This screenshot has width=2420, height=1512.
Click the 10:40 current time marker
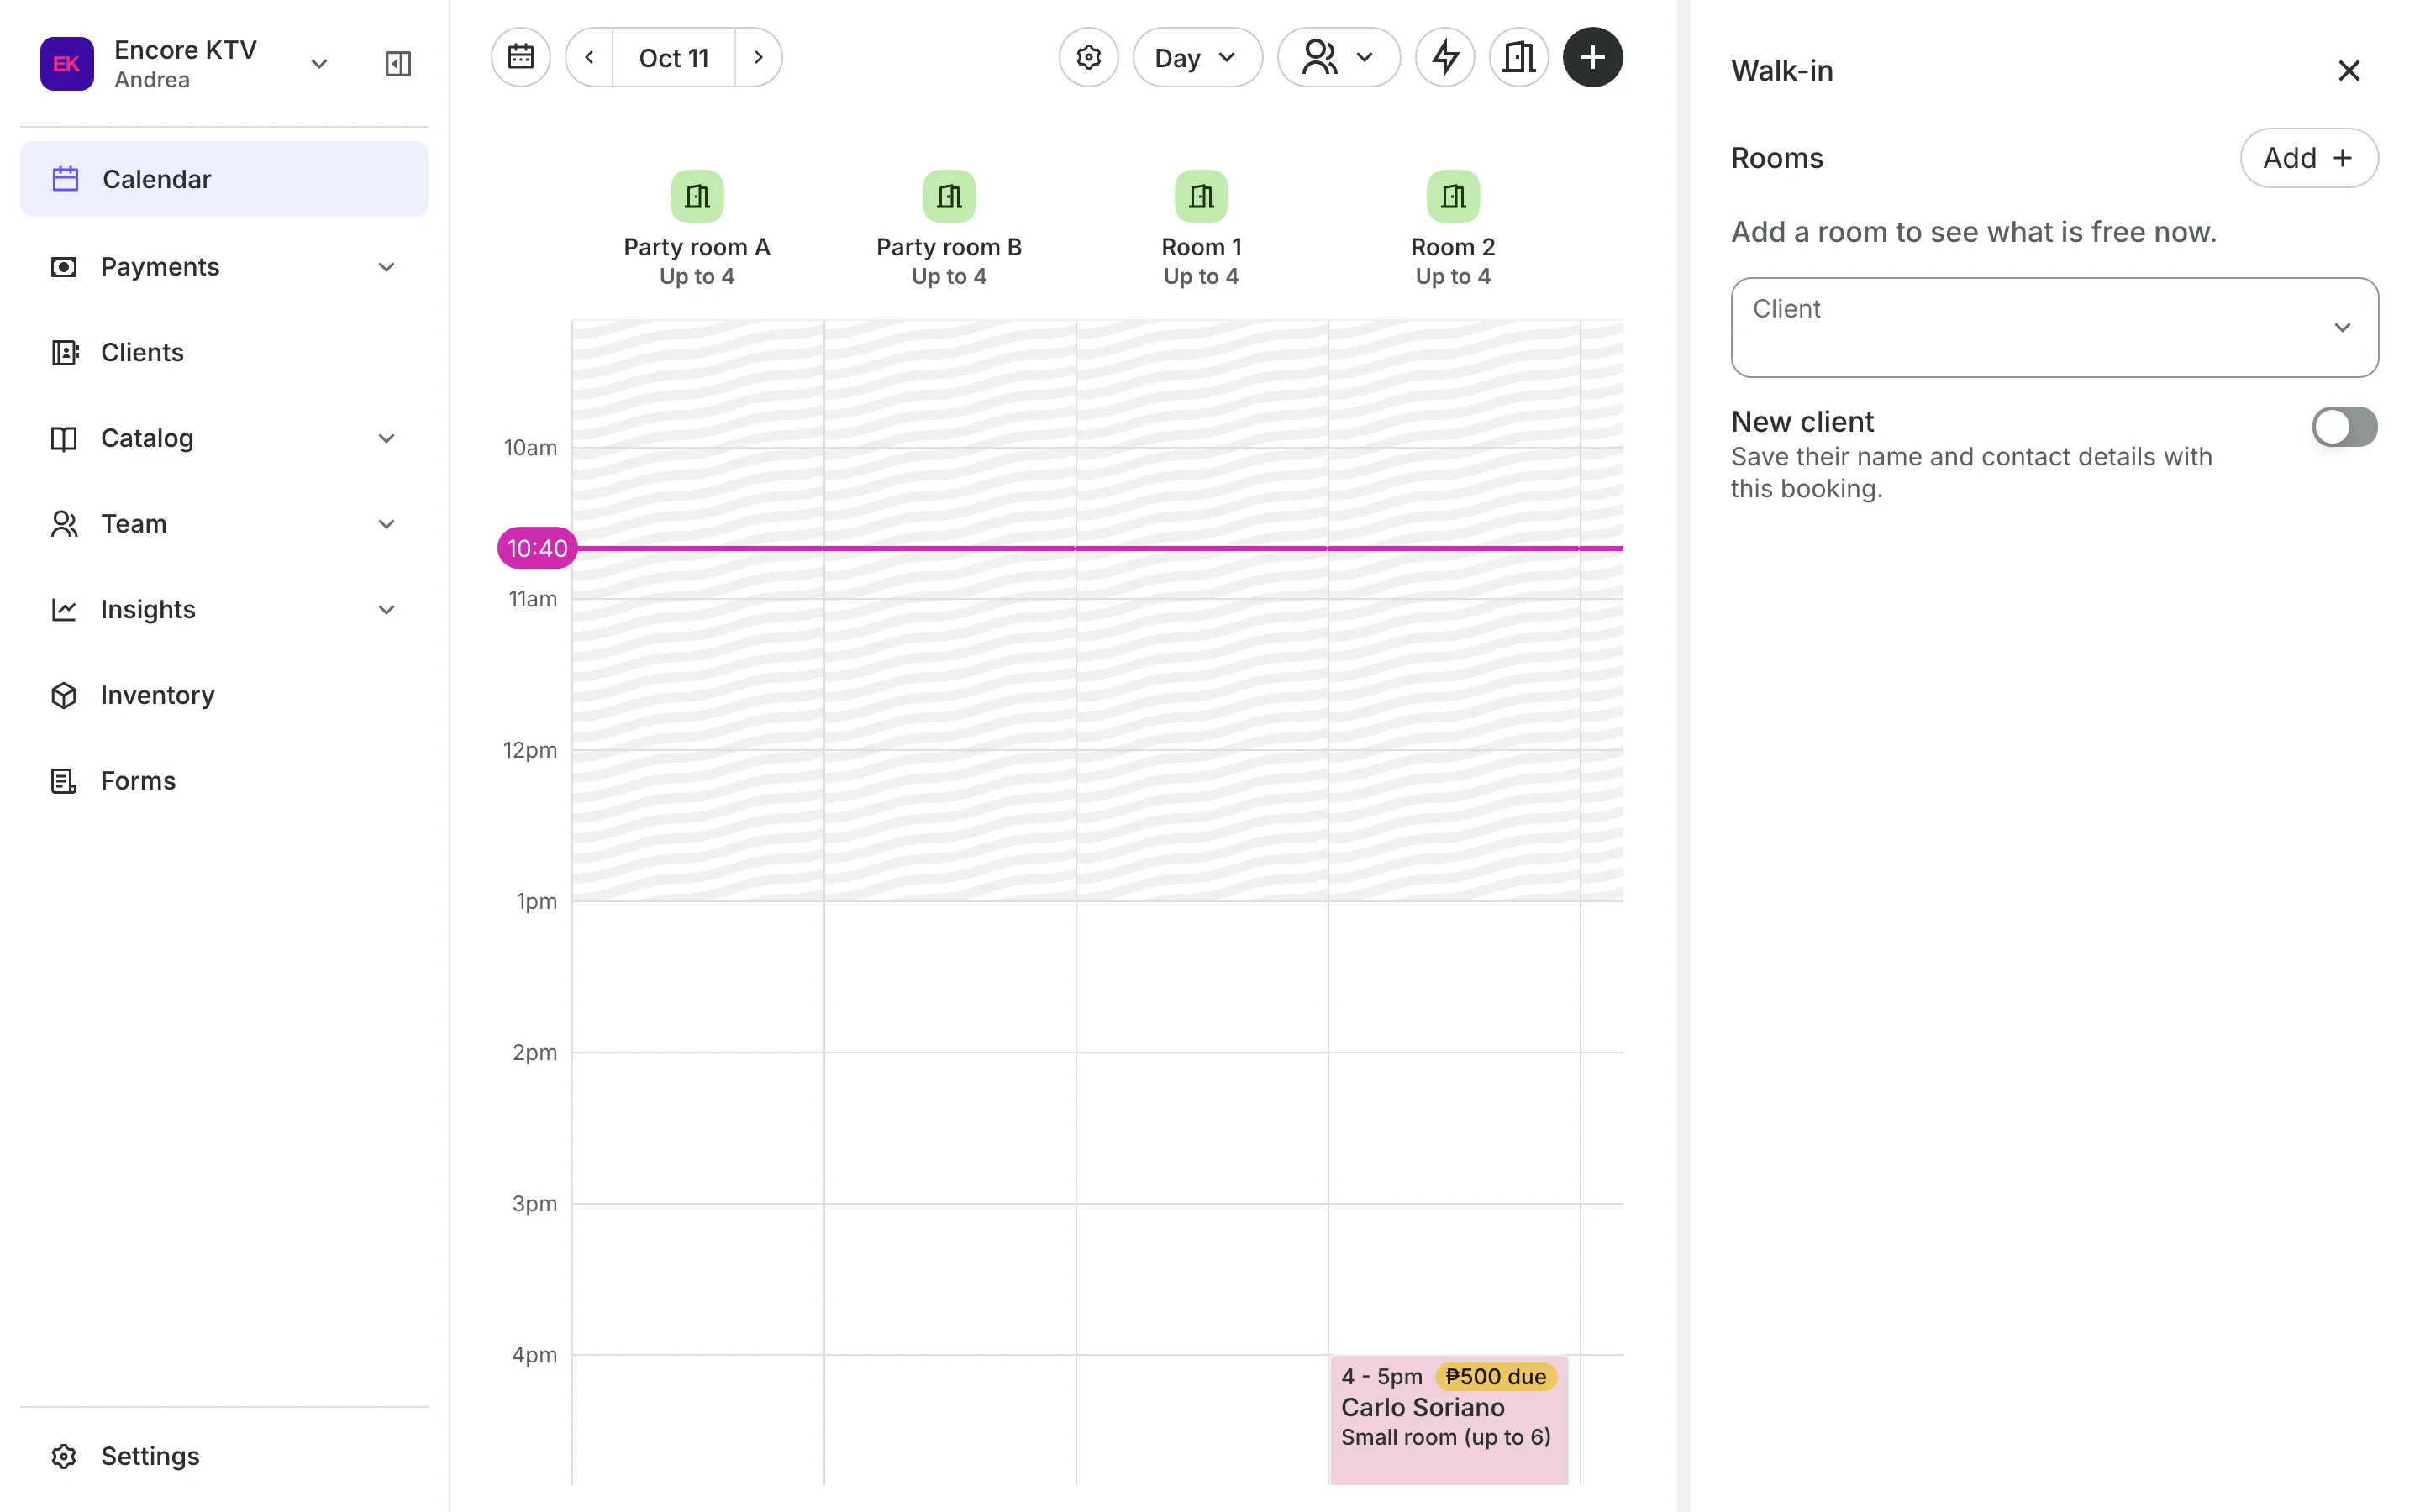(537, 548)
